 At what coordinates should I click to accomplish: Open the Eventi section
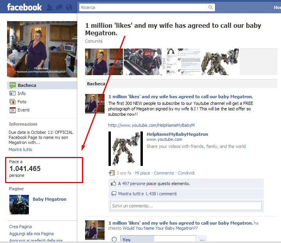[x=23, y=110]
